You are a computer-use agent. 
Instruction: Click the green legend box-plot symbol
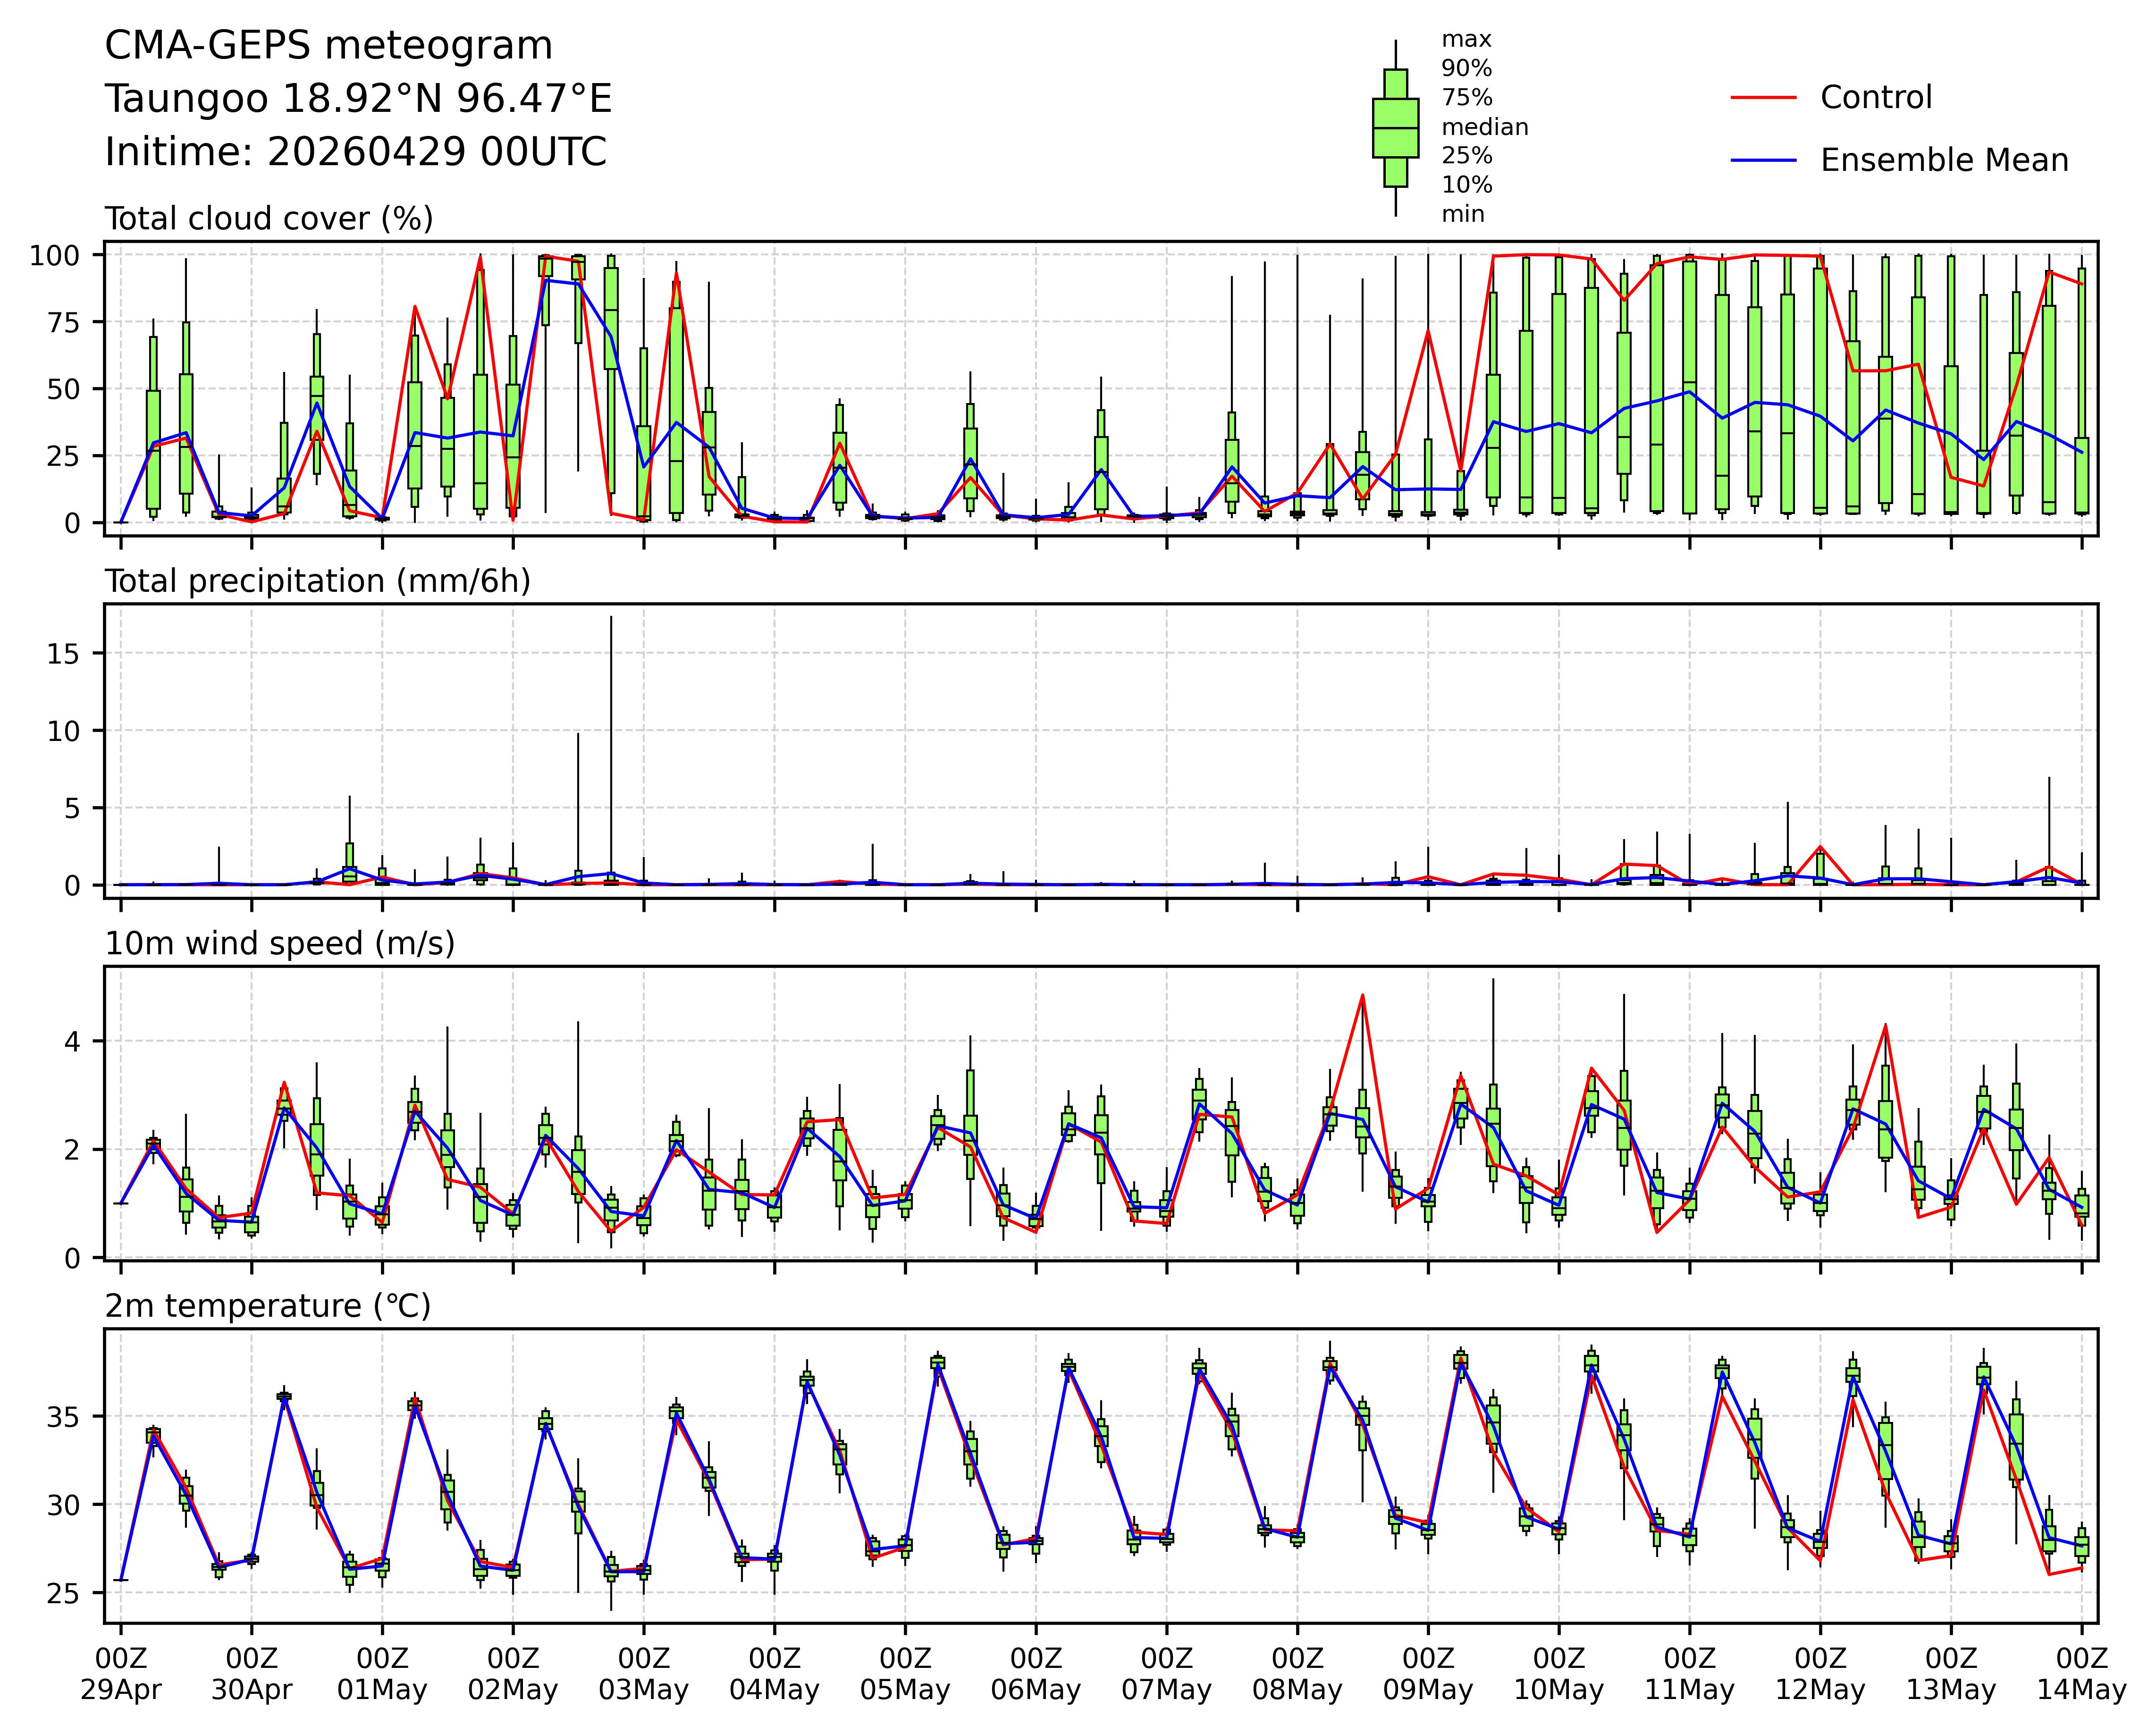pos(1395,128)
